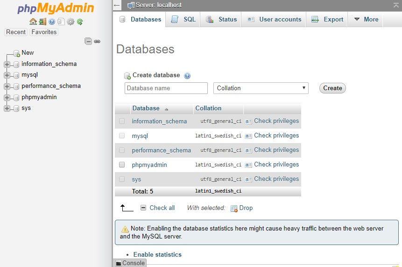Open information_schema link in table
This screenshot has width=402, height=267.
click(159, 121)
